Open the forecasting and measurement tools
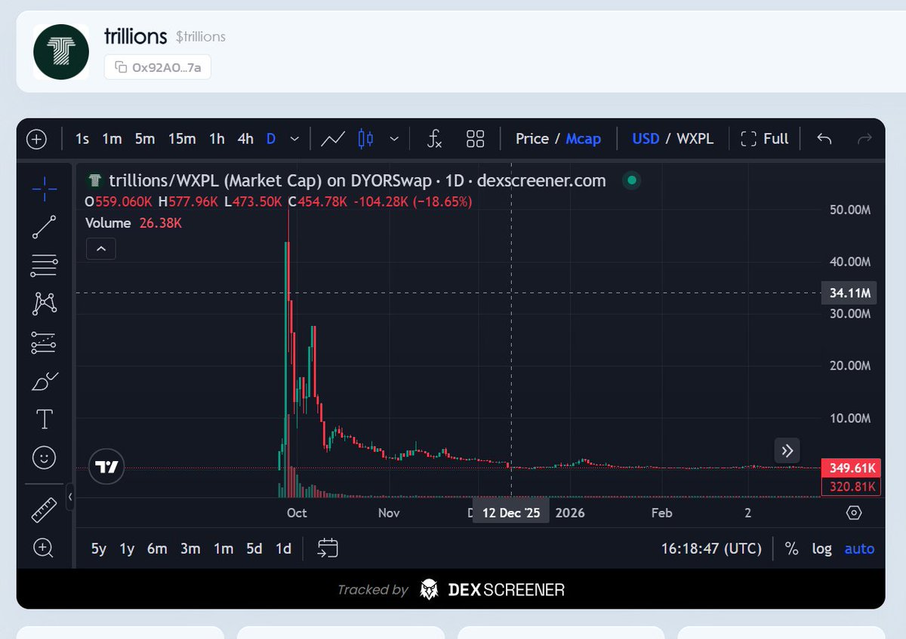906x639 pixels. [45, 343]
